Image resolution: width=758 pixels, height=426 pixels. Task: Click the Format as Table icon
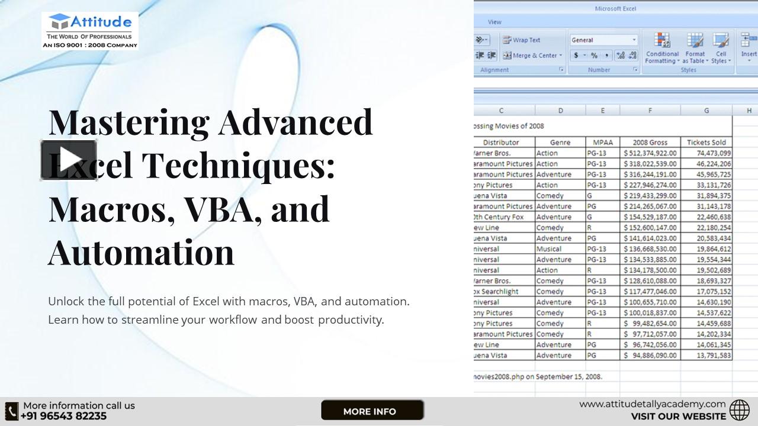695,41
